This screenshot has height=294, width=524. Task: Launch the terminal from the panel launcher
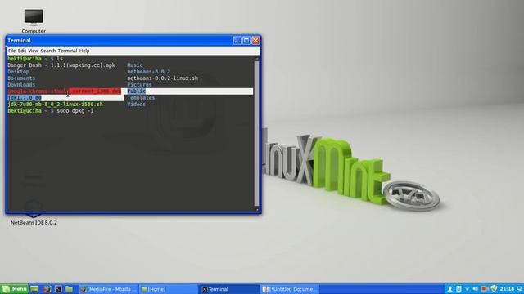(58, 289)
